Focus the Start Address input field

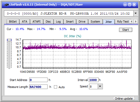(x=38, y=80)
